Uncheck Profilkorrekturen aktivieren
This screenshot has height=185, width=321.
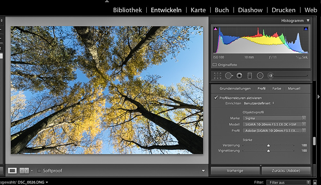click(x=216, y=98)
